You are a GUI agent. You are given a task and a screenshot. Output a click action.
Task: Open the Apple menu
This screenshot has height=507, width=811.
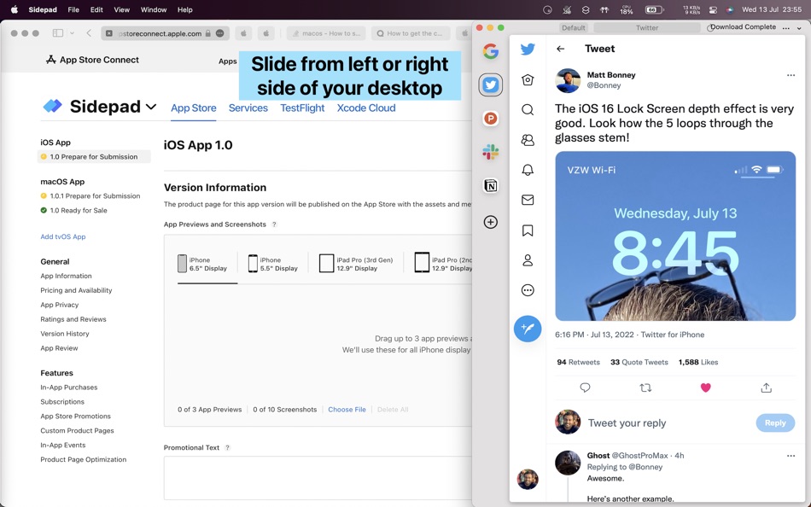(15, 9)
